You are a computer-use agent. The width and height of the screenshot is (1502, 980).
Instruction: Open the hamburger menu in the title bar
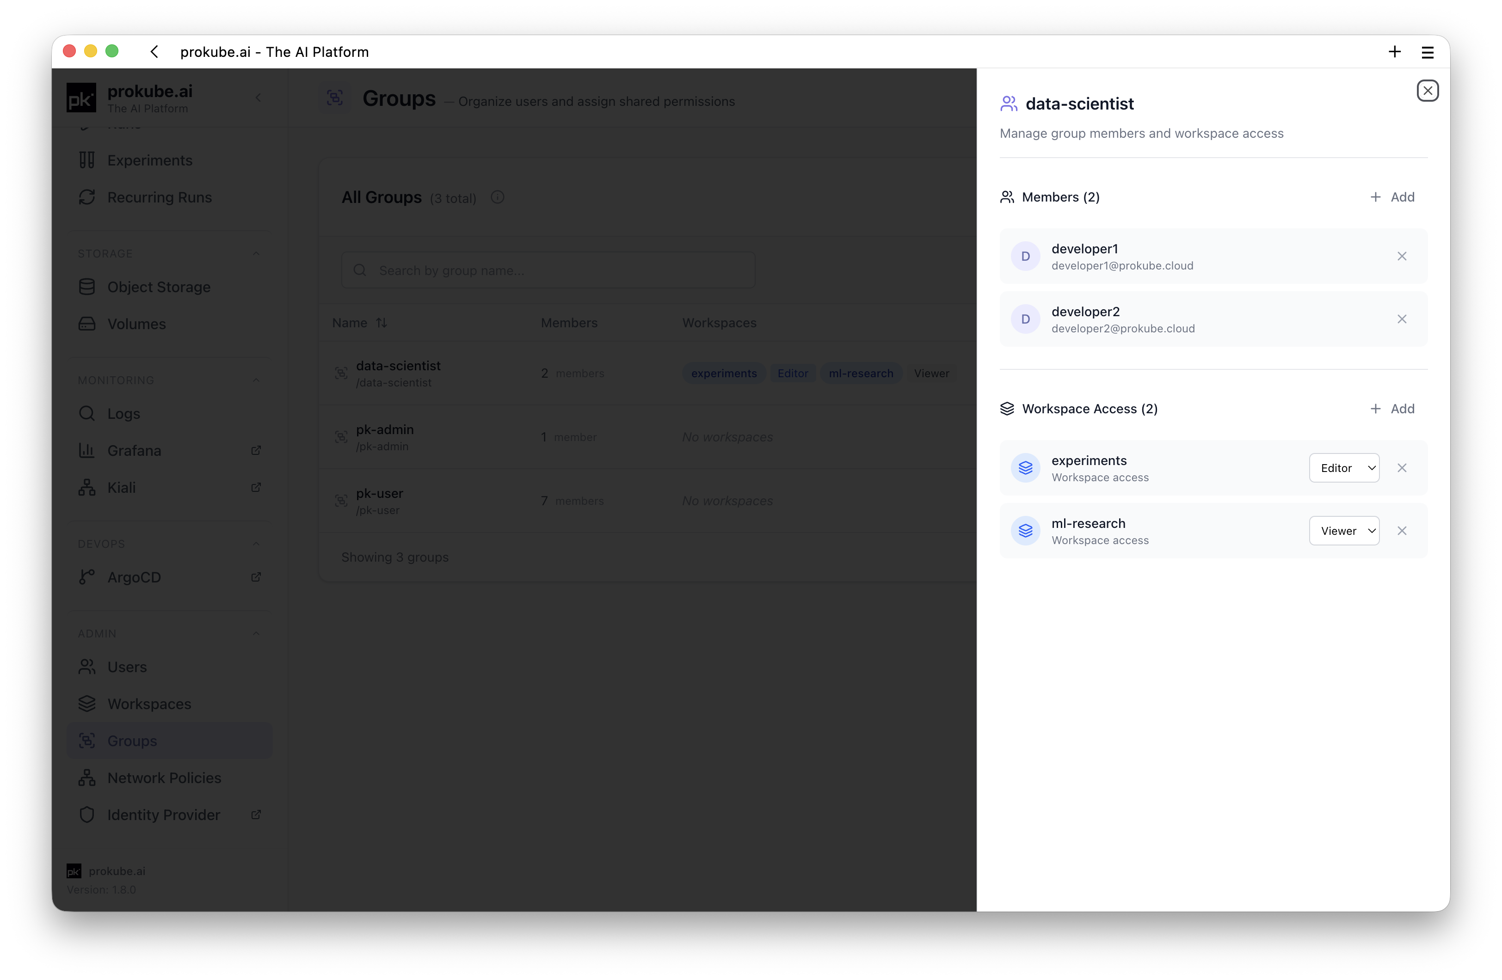[1428, 52]
